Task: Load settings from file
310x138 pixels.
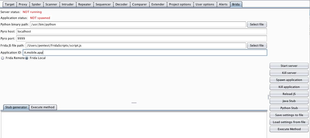Action: coord(289,122)
